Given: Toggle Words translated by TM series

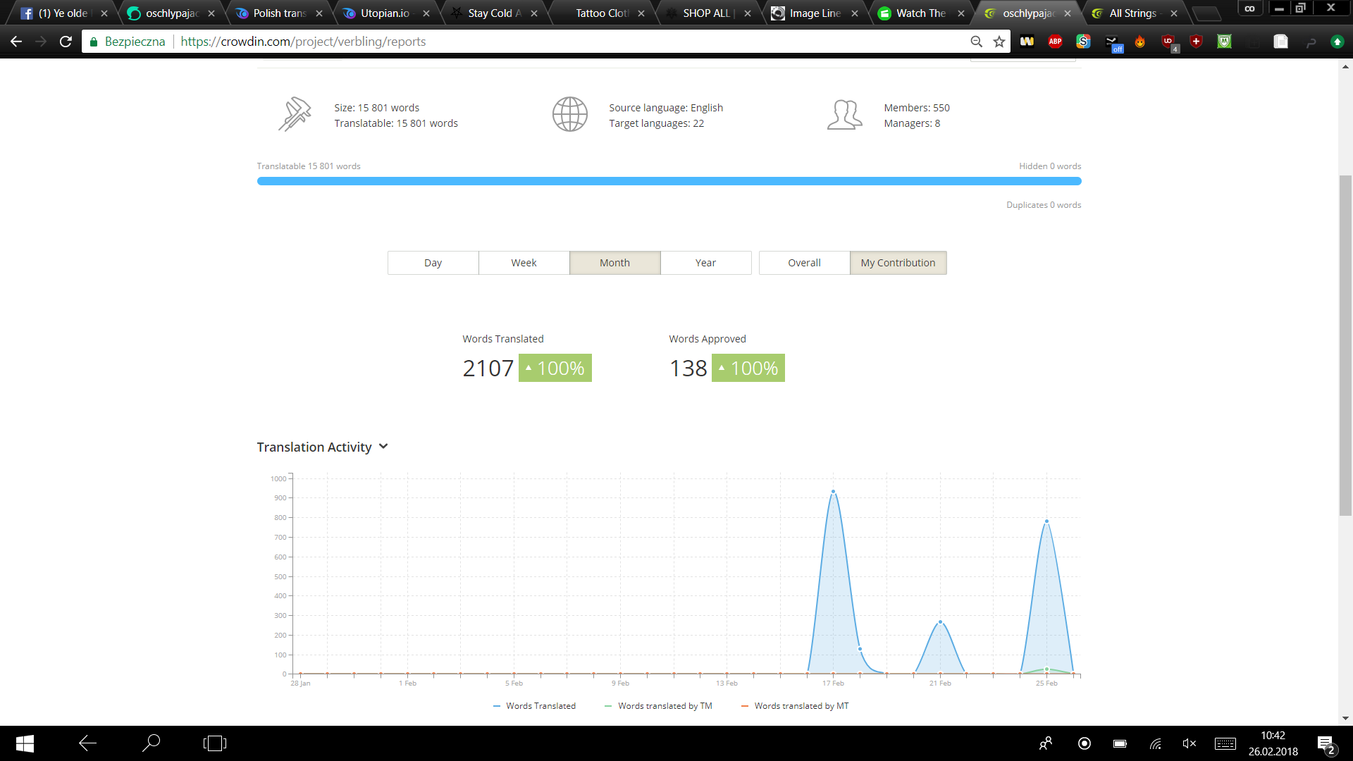Looking at the screenshot, I should tap(658, 706).
